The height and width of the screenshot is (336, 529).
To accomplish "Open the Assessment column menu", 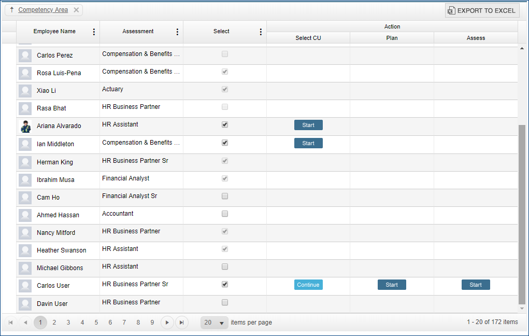I will (x=177, y=32).
